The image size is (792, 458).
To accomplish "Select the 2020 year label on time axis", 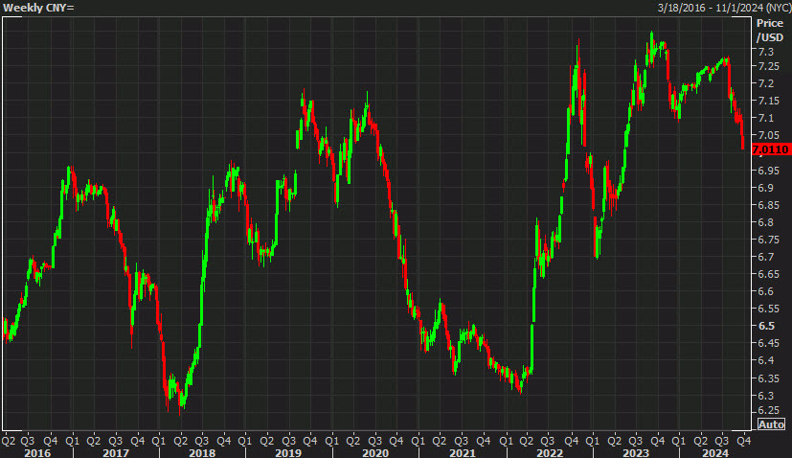I will pyautogui.click(x=375, y=452).
